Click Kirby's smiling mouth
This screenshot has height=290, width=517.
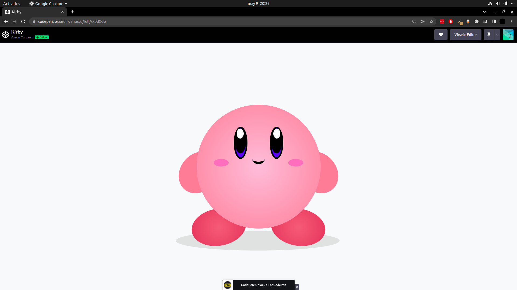pyautogui.click(x=258, y=161)
